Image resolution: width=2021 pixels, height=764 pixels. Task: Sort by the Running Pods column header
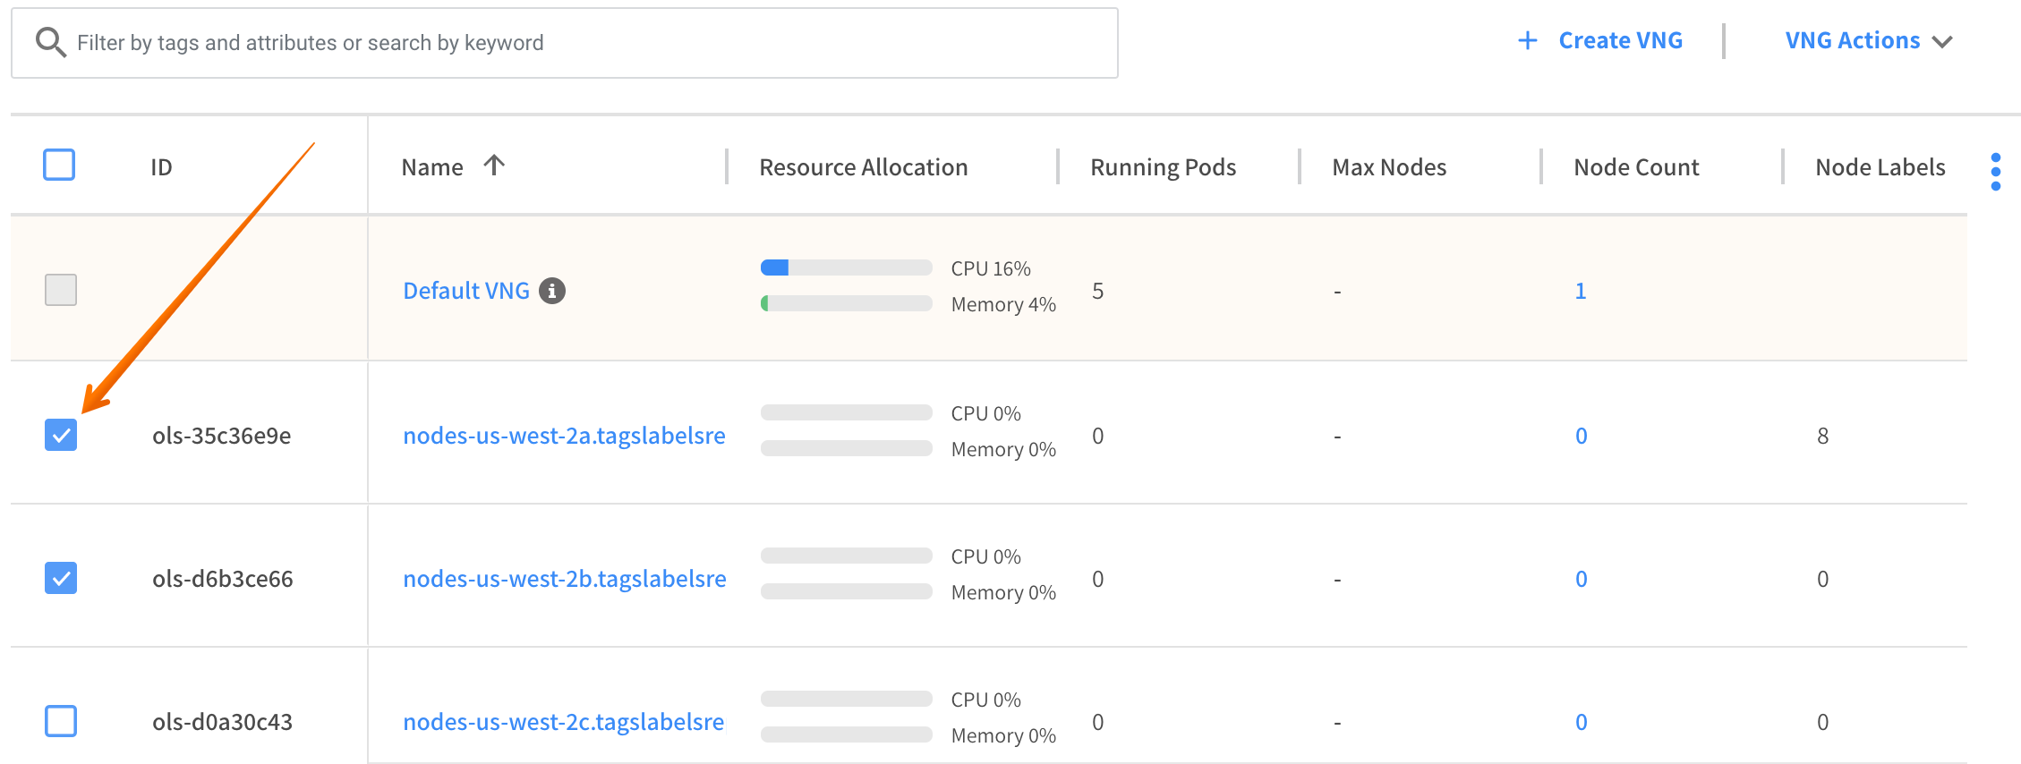pyautogui.click(x=1163, y=167)
